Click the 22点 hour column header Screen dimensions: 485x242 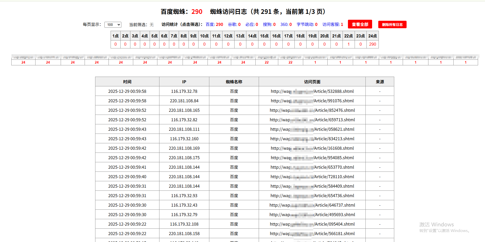click(348, 36)
